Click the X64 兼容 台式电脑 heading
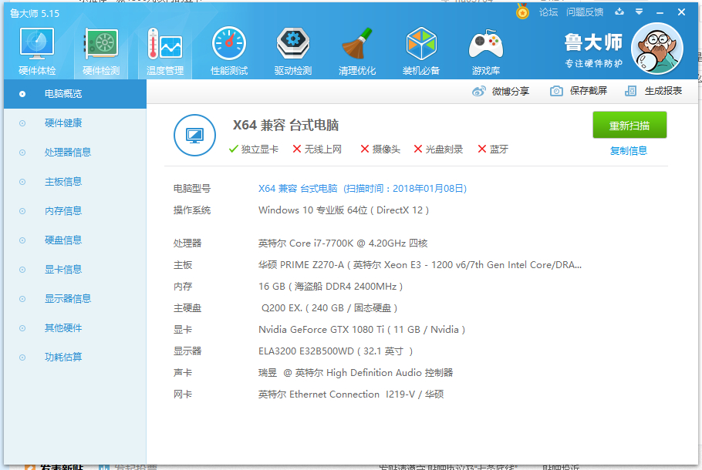The image size is (702, 470). click(x=285, y=126)
